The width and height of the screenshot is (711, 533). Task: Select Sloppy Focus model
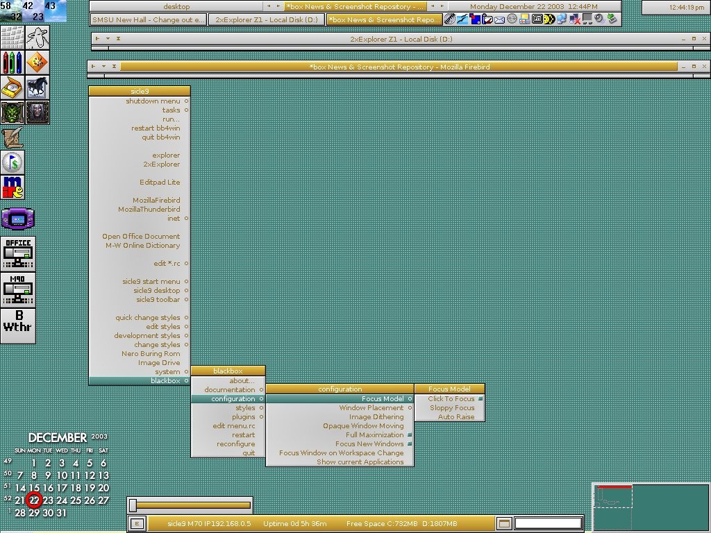(450, 408)
